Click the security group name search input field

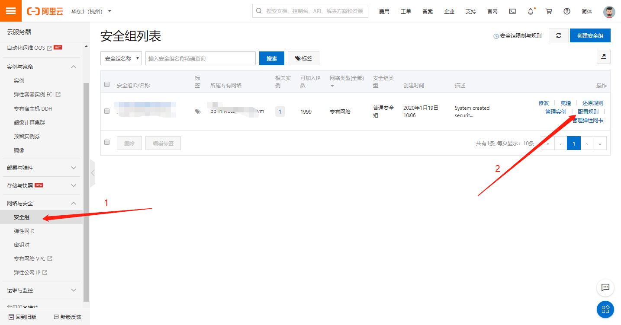[x=199, y=58]
